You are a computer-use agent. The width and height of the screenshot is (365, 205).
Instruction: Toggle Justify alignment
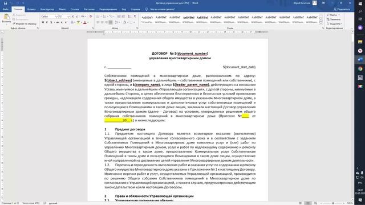(111, 22)
